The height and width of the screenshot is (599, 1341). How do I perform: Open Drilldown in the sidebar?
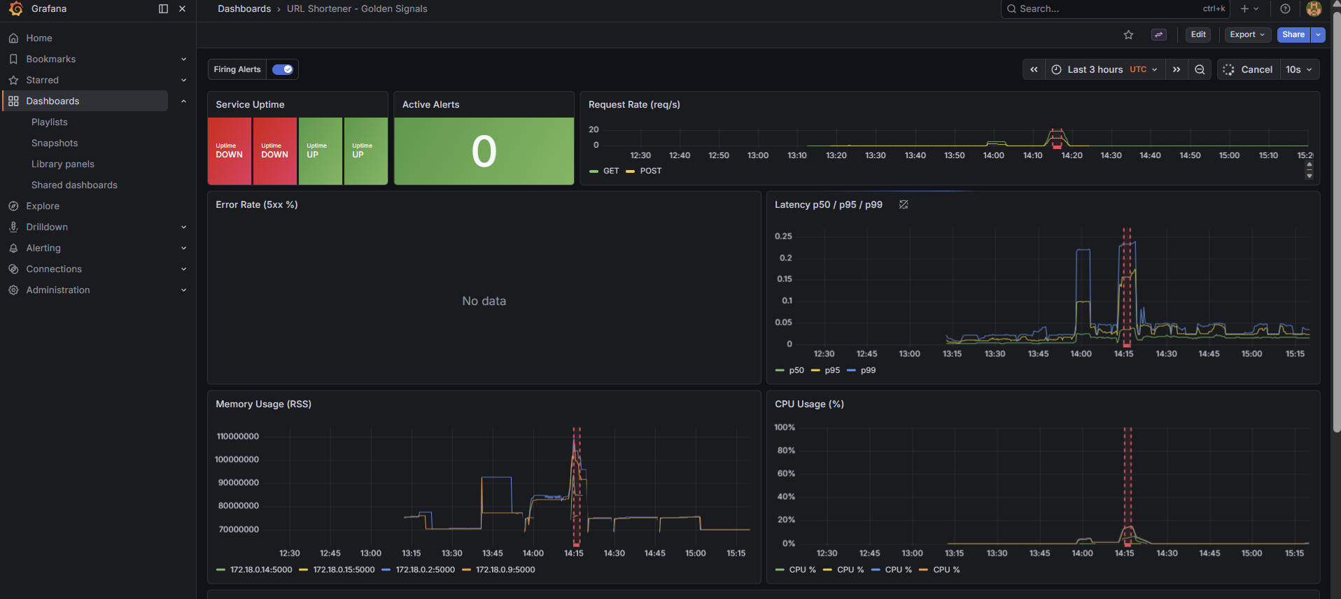coord(47,227)
